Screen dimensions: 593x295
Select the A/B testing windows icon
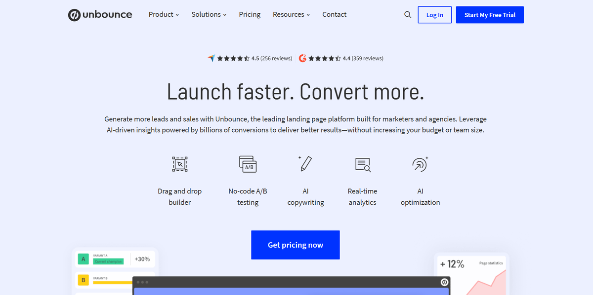pos(248,164)
